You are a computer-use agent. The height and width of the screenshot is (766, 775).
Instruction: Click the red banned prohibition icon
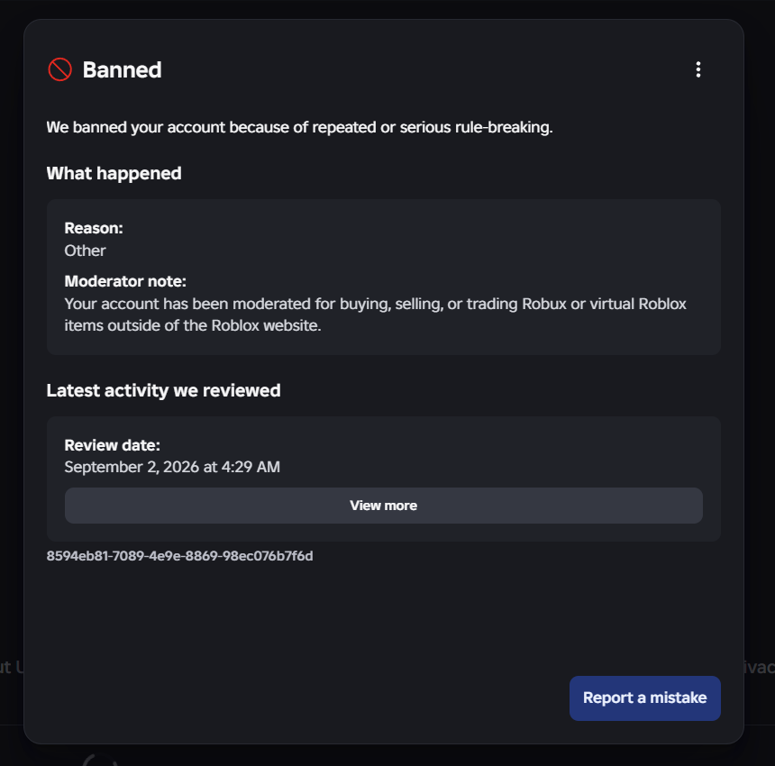(x=59, y=69)
